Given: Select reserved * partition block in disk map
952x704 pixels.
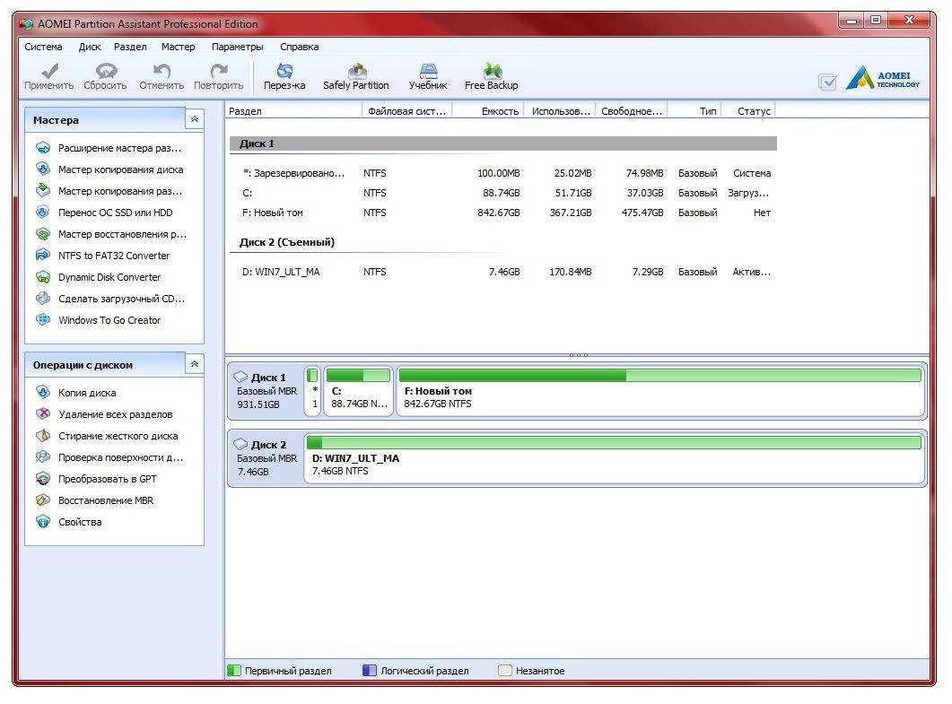Looking at the screenshot, I should pyautogui.click(x=312, y=390).
